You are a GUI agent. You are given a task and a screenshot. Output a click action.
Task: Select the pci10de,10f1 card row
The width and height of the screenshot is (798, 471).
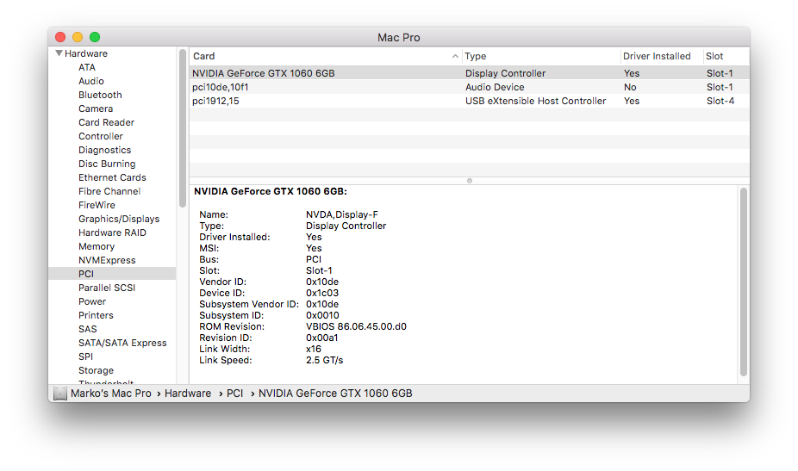click(469, 87)
